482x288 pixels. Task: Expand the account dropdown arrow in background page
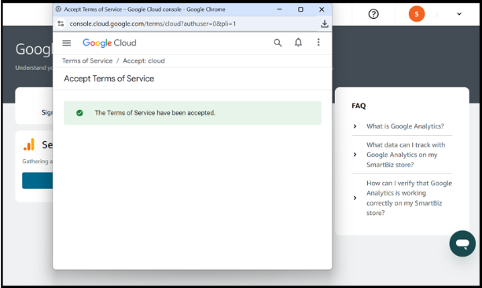(459, 14)
